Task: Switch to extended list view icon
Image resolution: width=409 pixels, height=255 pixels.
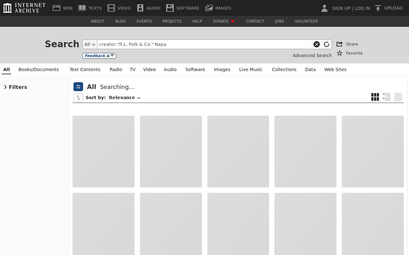Action: [387, 97]
